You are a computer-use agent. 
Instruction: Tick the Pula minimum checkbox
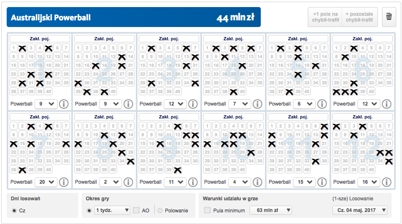(207, 211)
